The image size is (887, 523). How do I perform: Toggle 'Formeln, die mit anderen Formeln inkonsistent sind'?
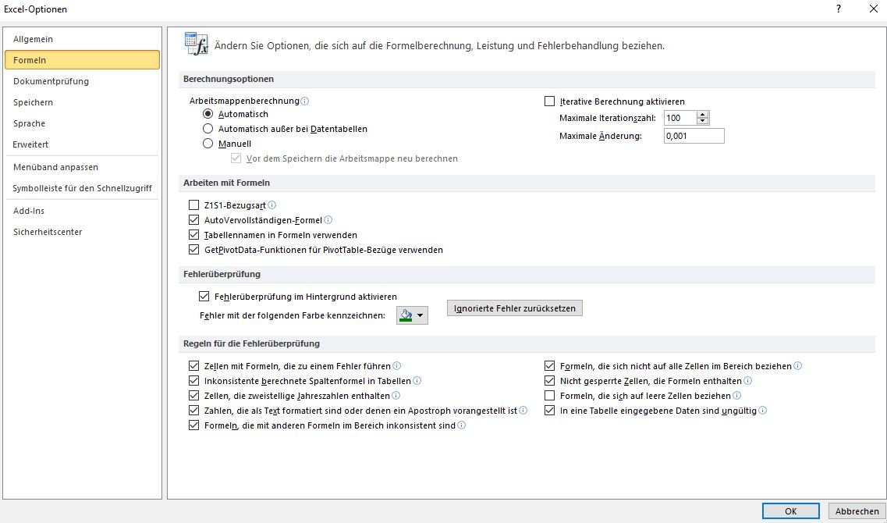coord(194,425)
